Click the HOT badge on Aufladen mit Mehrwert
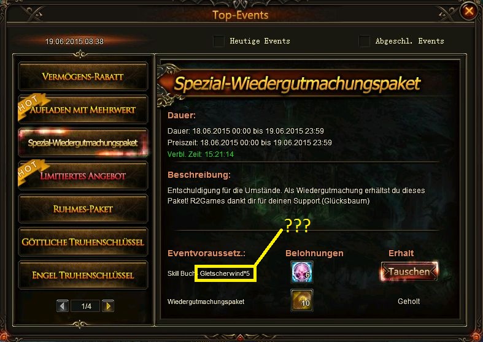This screenshot has width=483, height=342. [x=31, y=105]
